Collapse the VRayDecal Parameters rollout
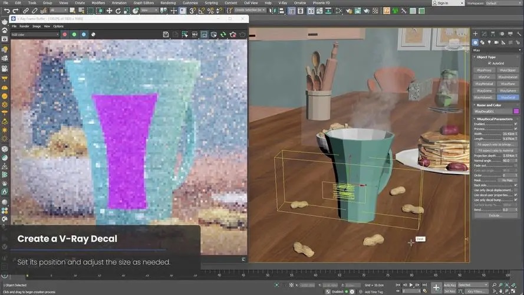The height and width of the screenshot is (295, 524). (x=495, y=119)
